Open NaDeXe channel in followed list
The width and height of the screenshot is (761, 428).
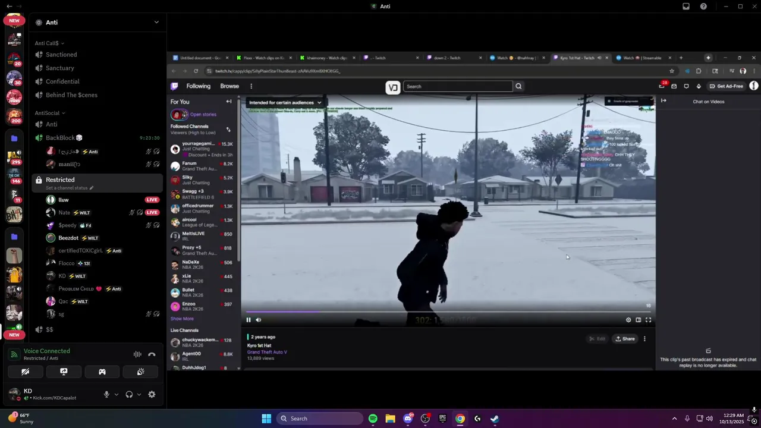coord(202,265)
